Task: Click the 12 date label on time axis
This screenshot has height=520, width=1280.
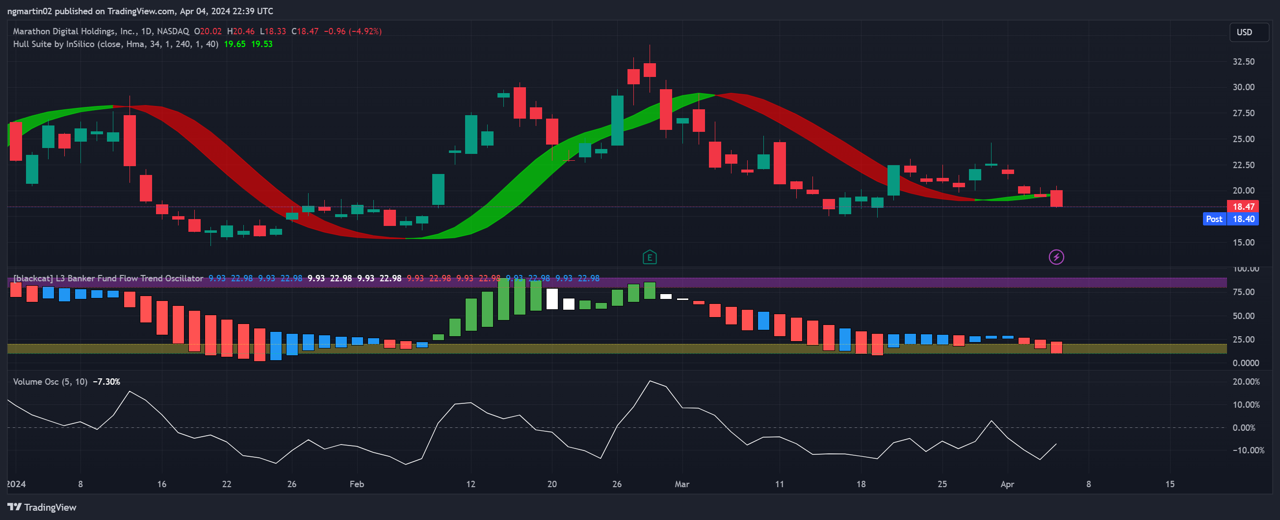Action: (470, 484)
